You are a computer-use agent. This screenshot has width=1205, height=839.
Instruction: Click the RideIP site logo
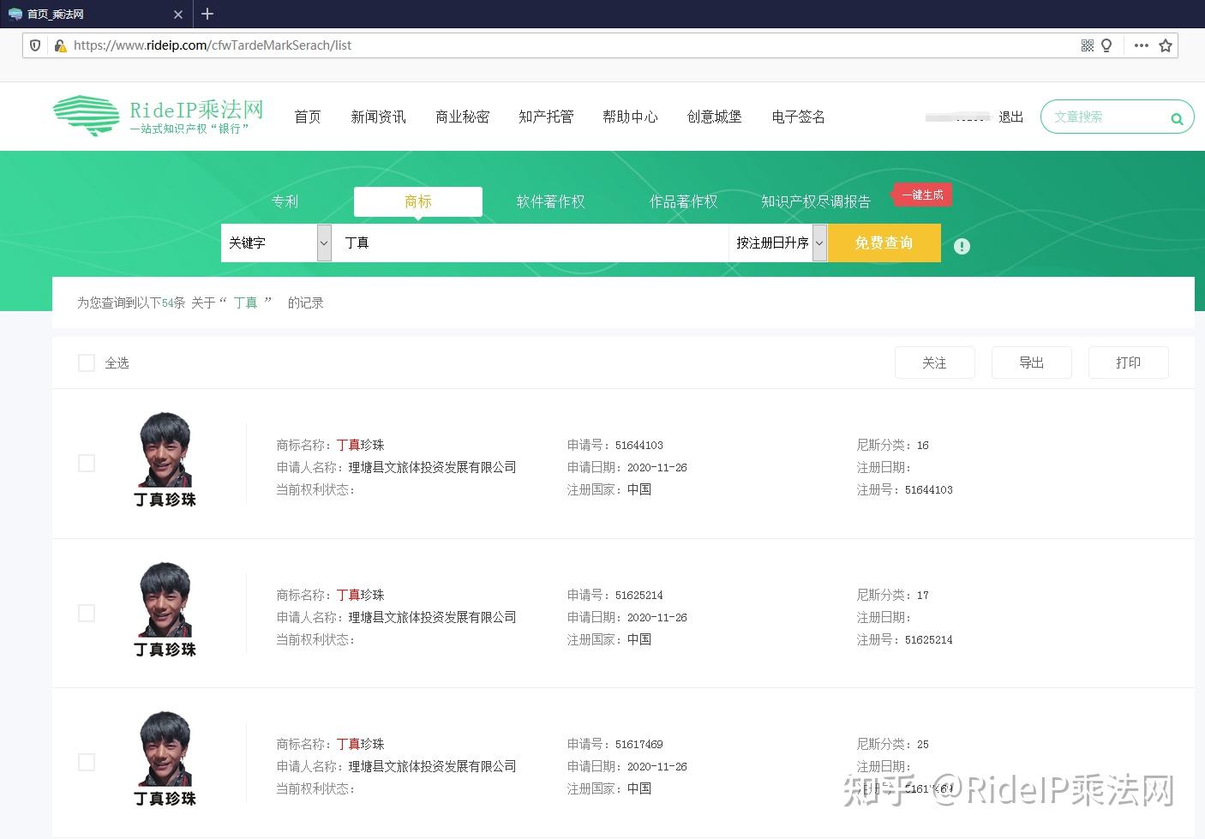[158, 116]
